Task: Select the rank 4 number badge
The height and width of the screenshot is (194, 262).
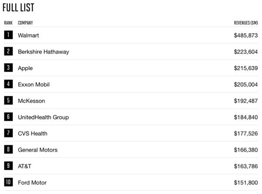Action: coord(8,84)
